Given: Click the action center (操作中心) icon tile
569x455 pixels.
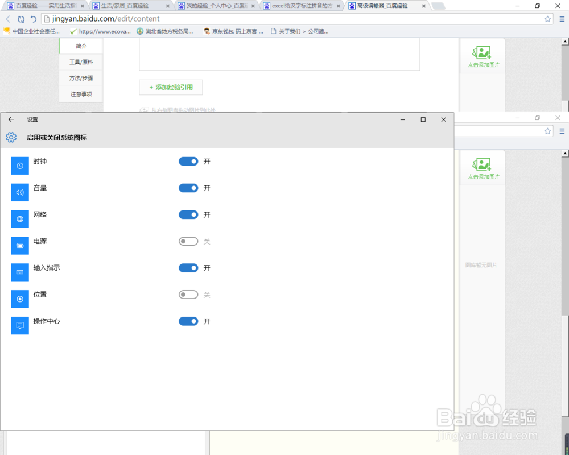Looking at the screenshot, I should coord(20,325).
